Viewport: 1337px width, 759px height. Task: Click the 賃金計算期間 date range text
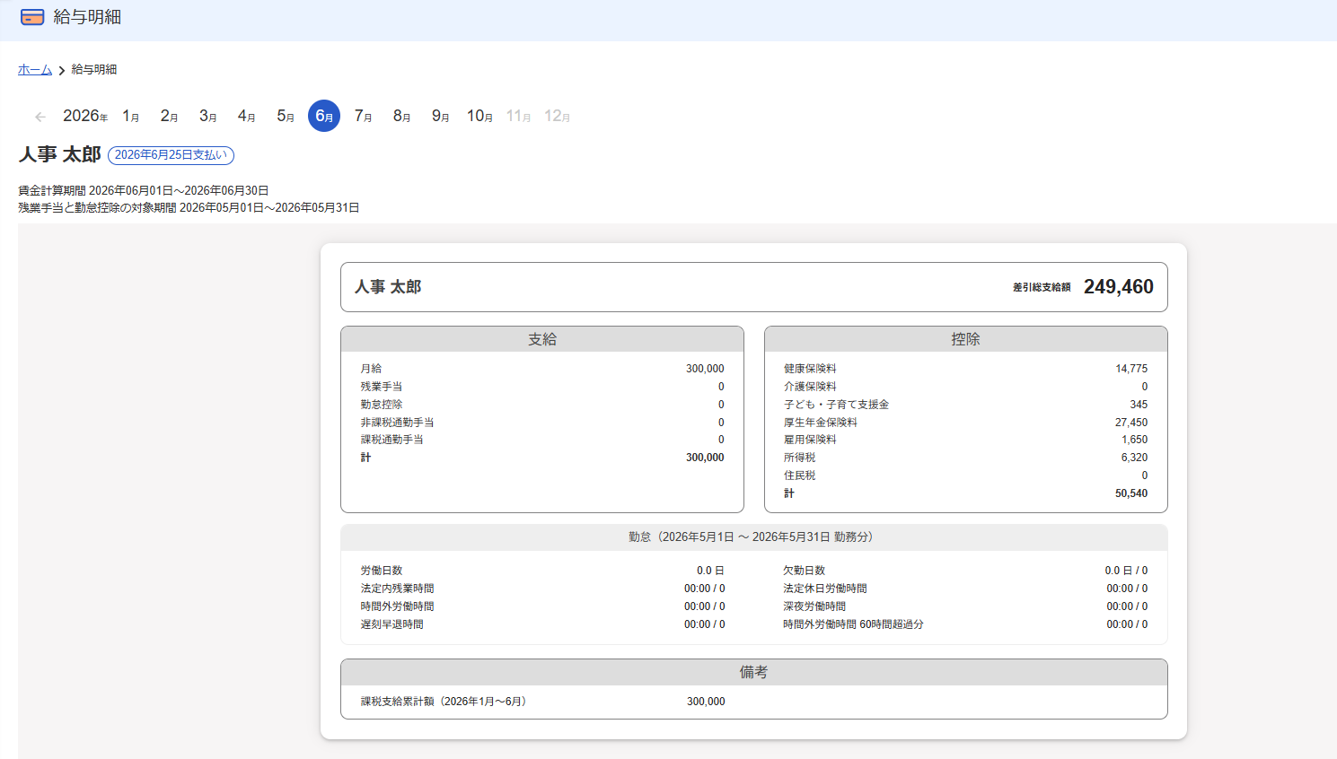click(x=144, y=191)
